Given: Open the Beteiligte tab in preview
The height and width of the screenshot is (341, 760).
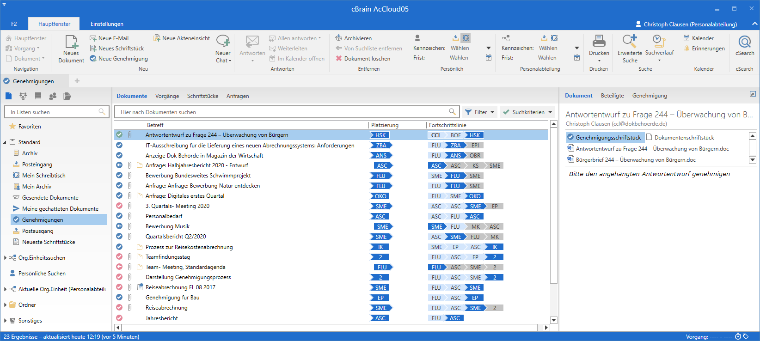Looking at the screenshot, I should tap(612, 96).
